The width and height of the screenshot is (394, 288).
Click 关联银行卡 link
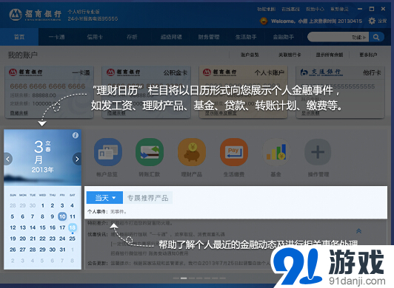[x=290, y=55]
